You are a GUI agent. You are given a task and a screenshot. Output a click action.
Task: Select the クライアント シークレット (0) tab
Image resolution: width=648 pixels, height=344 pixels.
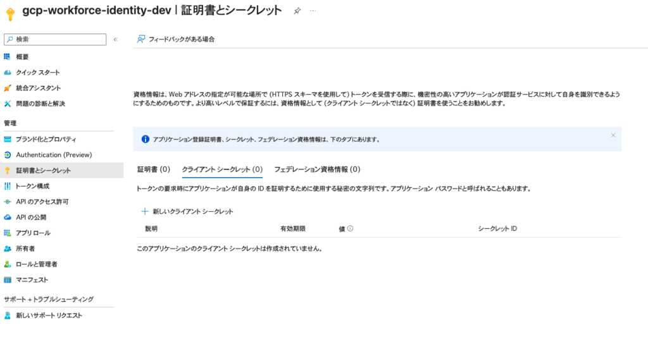point(222,169)
